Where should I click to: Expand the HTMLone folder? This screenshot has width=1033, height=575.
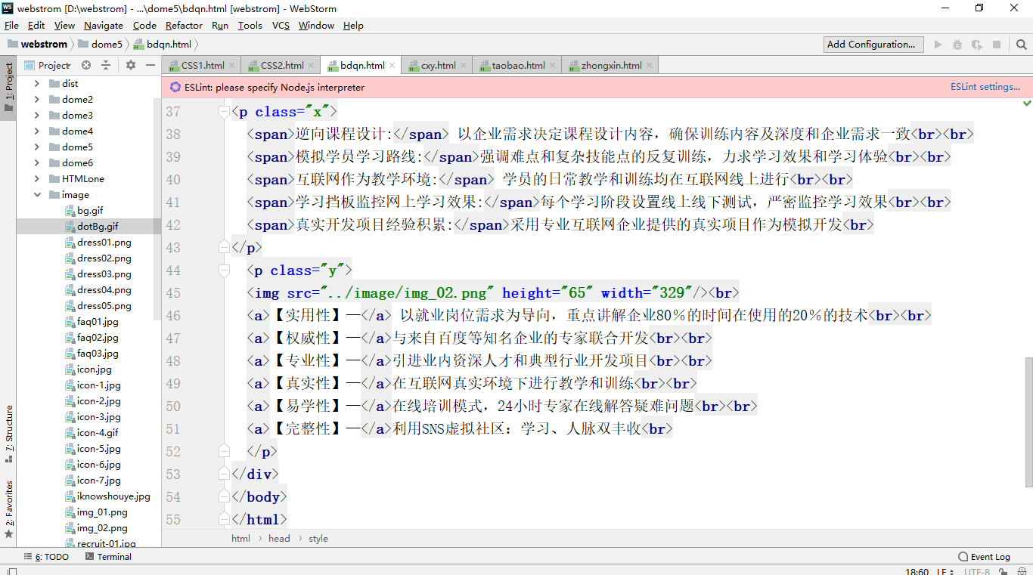point(36,179)
